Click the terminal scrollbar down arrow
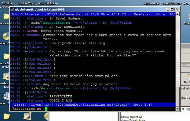 pyautogui.click(x=177, y=109)
